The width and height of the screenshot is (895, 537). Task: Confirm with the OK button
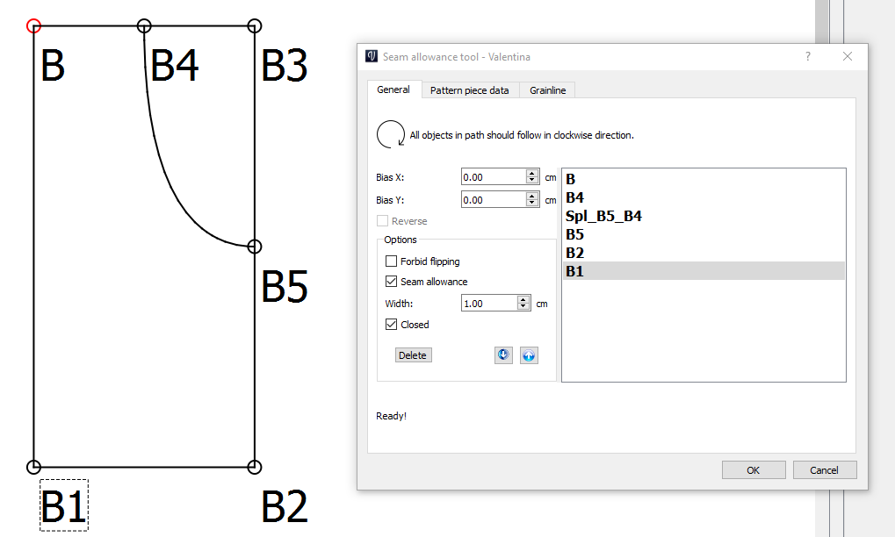(753, 470)
